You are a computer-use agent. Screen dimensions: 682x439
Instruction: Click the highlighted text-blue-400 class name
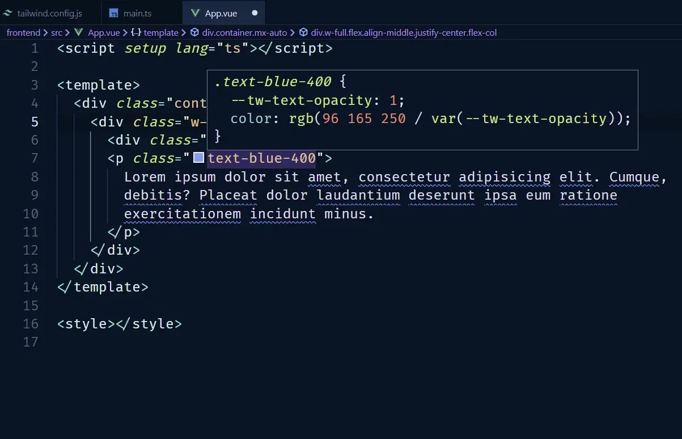click(262, 158)
